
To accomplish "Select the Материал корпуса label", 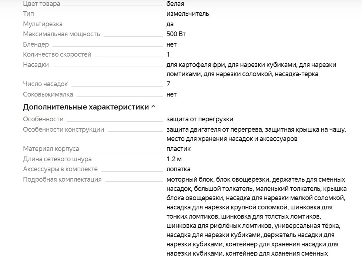I will 51,149.
